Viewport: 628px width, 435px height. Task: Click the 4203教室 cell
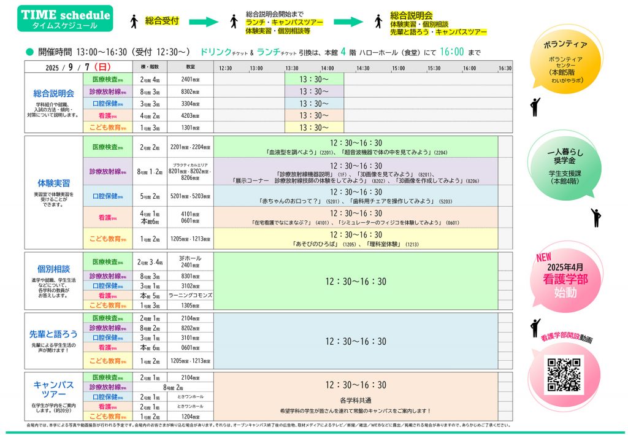190,116
